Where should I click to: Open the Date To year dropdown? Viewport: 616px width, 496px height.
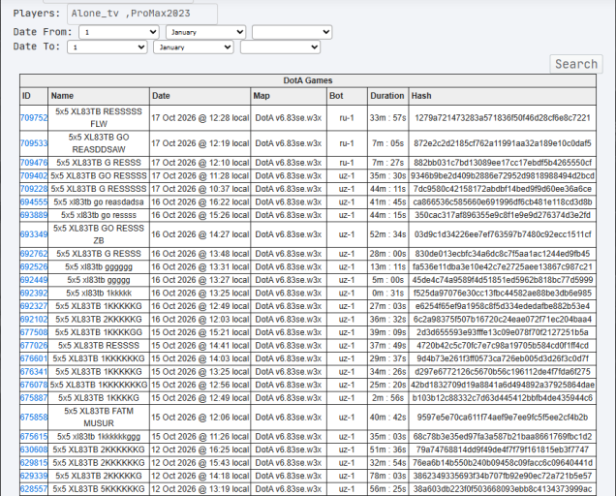tap(280, 47)
